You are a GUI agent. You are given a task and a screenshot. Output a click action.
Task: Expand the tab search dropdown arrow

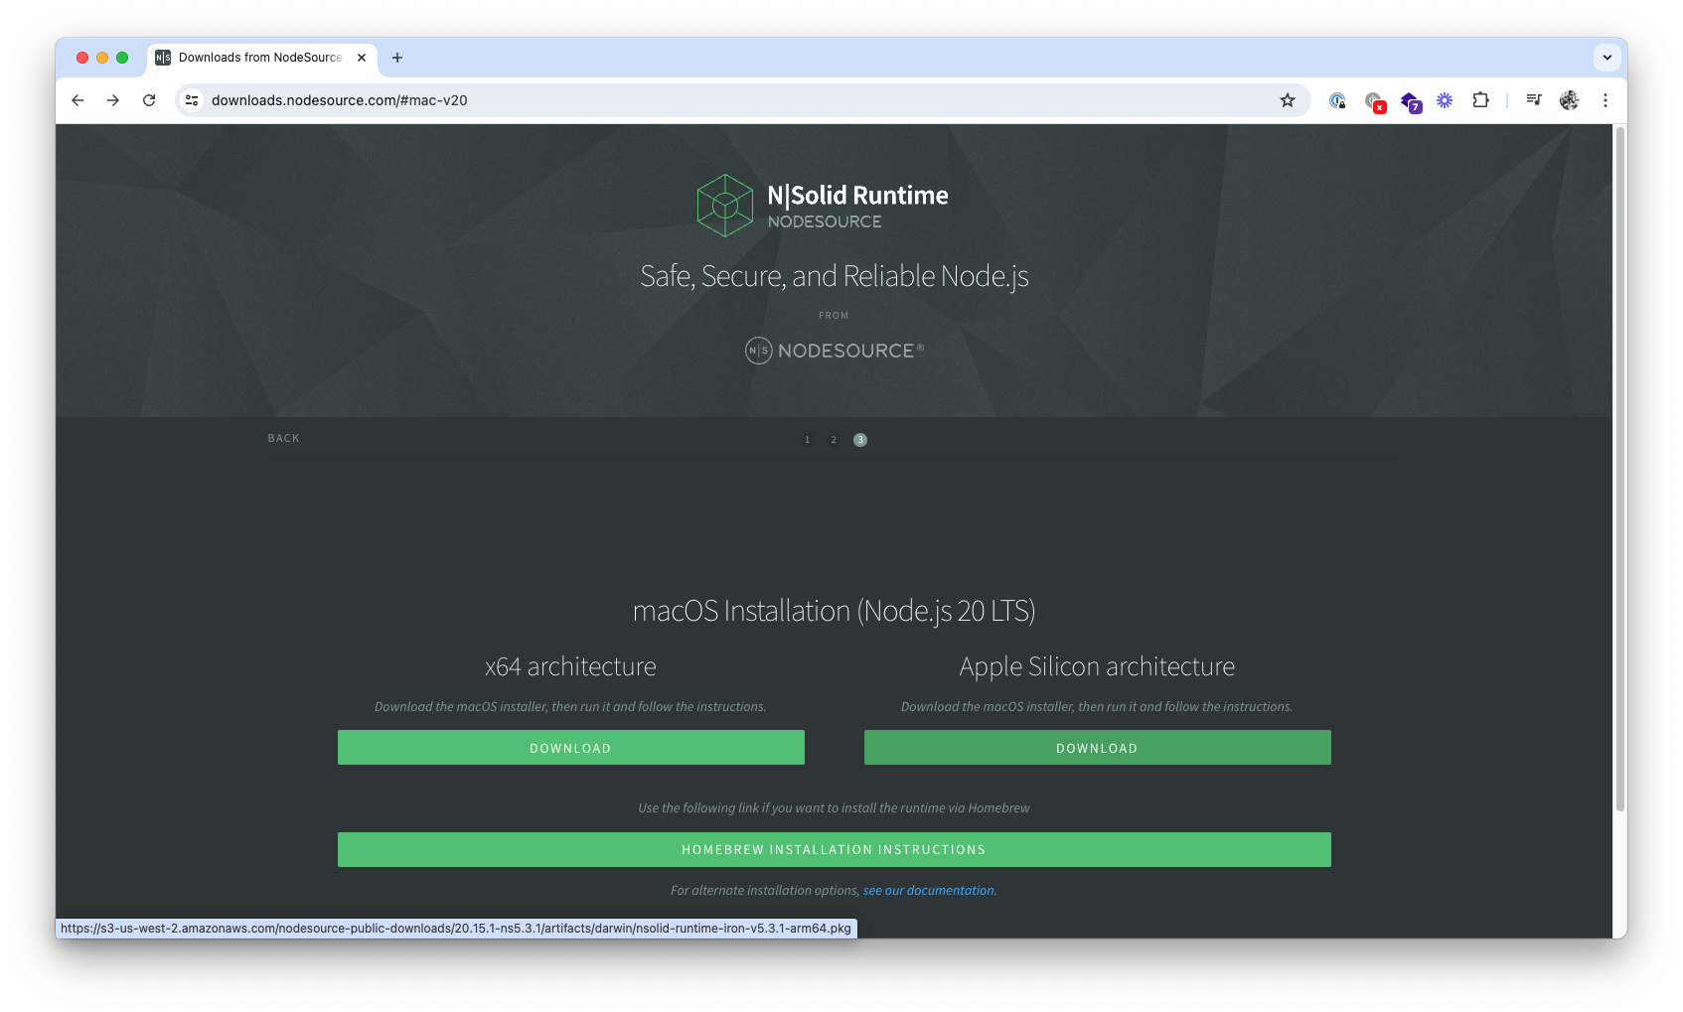[x=1607, y=58]
